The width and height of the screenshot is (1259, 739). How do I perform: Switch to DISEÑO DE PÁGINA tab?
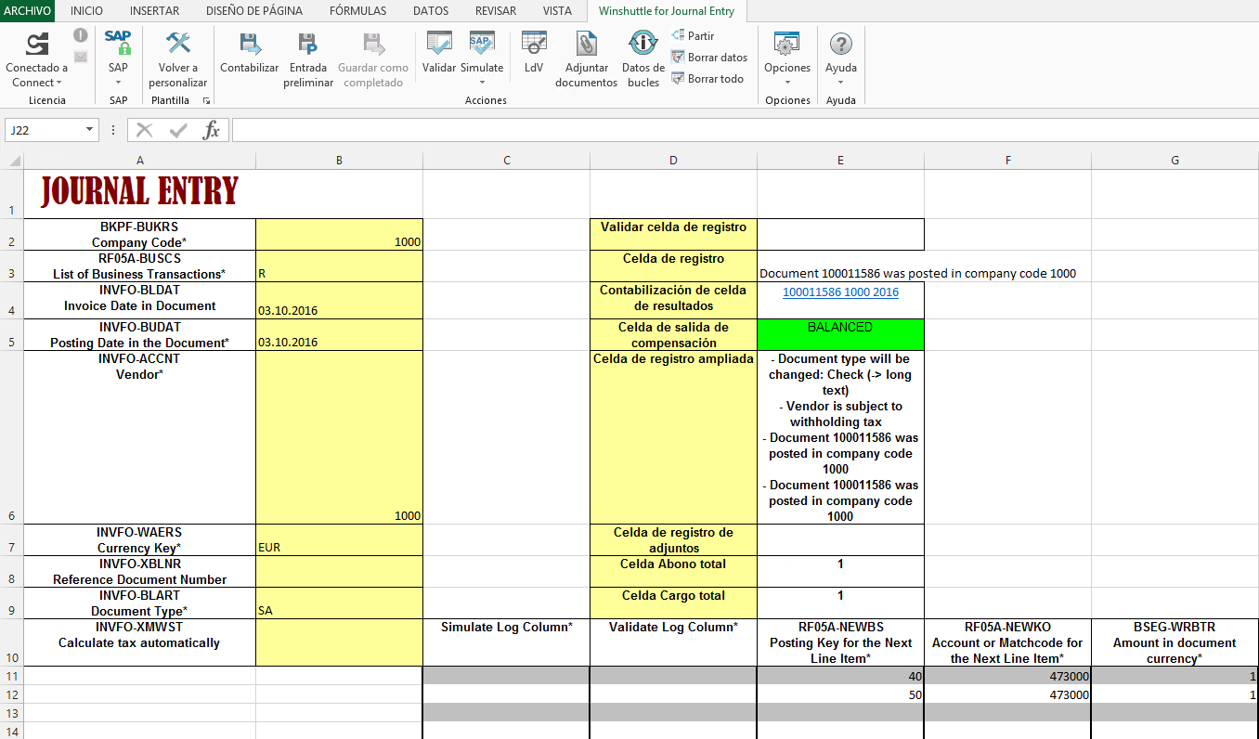(x=254, y=11)
